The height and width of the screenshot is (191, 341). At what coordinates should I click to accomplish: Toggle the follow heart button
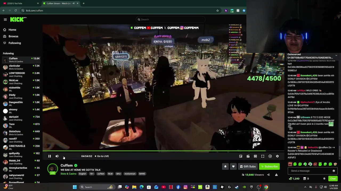(x=233, y=167)
